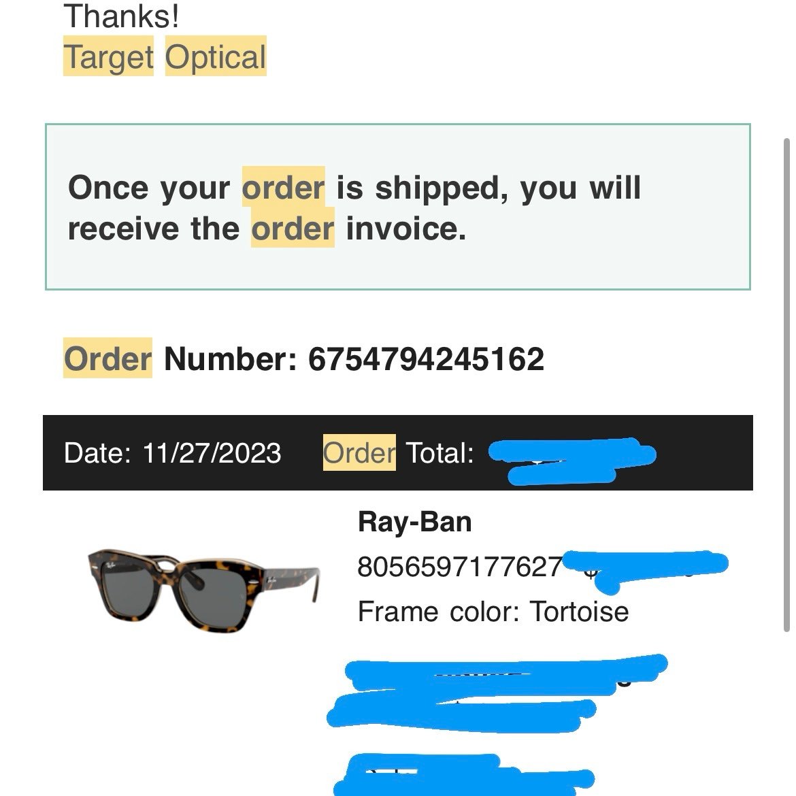
Task: Click the Ray-Ban sunglasses product image
Action: [203, 591]
